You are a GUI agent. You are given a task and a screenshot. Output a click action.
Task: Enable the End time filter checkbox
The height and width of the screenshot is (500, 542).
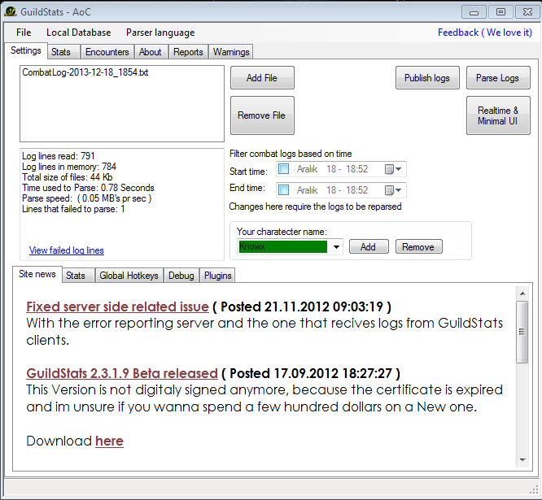point(283,189)
